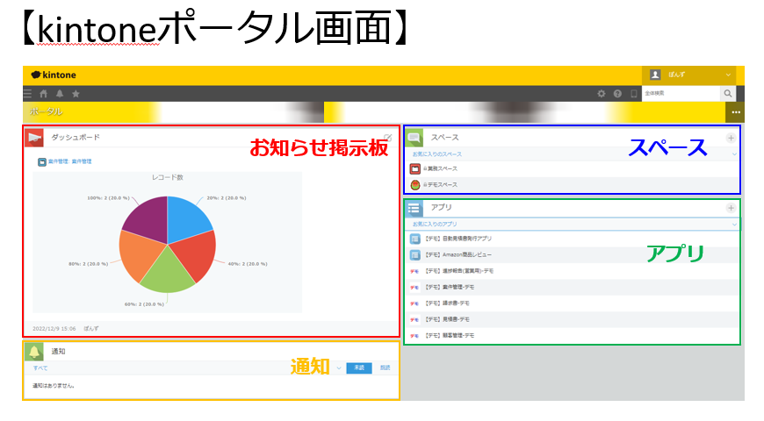Open settings with the gear icon
The height and width of the screenshot is (421, 764).
point(602,94)
